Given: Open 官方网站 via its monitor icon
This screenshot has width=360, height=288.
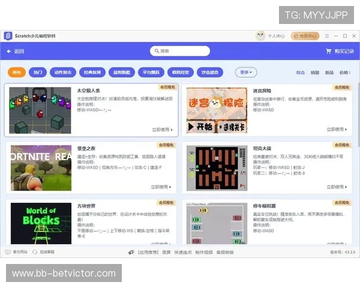Looking at the screenshot, I should [x=8, y=252].
